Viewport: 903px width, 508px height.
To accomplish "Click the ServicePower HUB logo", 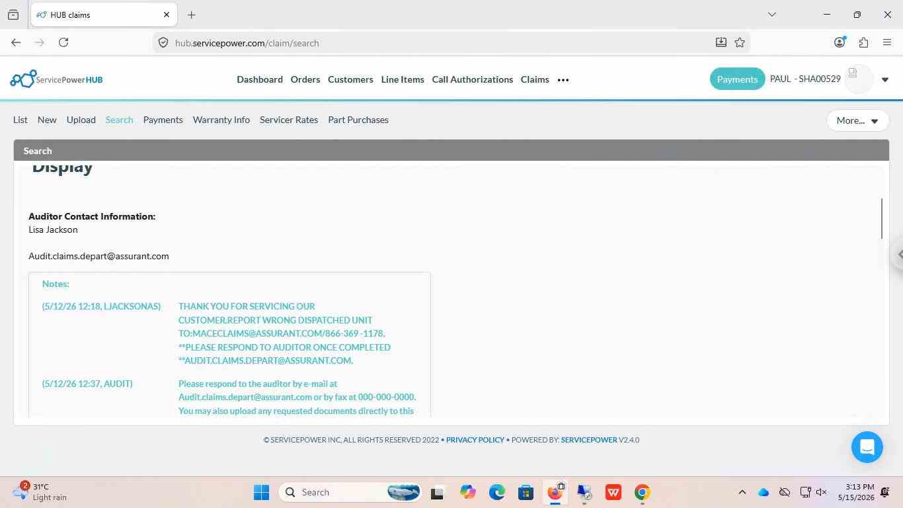I will point(56,79).
